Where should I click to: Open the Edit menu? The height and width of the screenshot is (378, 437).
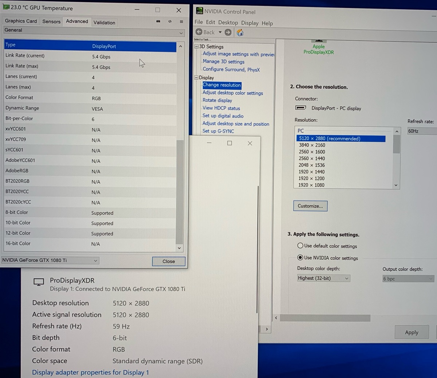tap(210, 22)
